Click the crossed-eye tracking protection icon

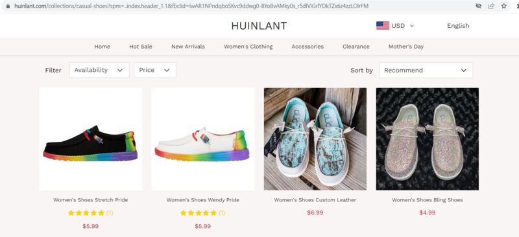[x=478, y=6]
